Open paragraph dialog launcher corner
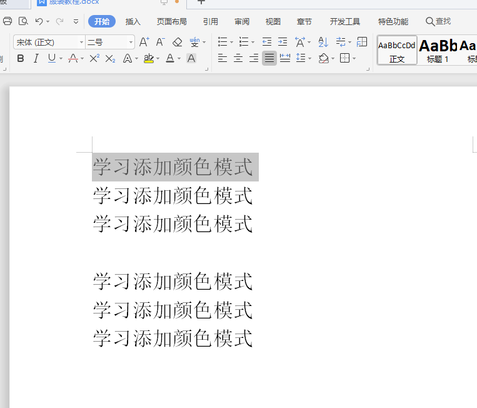Viewport: 477px width, 408px height. 368,69
